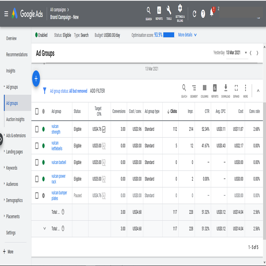Sort table by Clicks column

pos(172,111)
